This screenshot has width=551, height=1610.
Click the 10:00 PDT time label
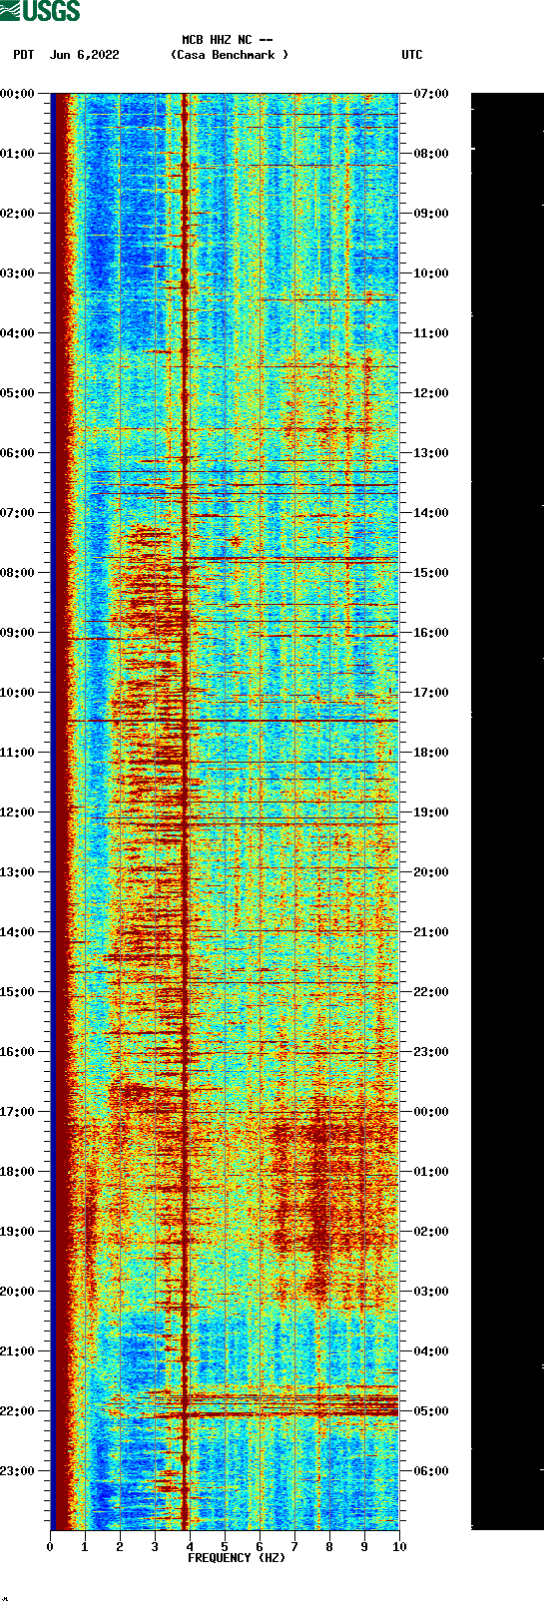coord(18,693)
